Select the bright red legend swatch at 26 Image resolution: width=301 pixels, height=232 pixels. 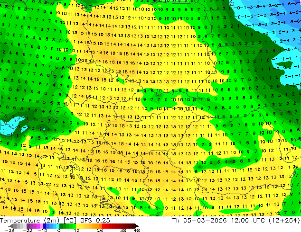pyautogui.click(x=103, y=226)
